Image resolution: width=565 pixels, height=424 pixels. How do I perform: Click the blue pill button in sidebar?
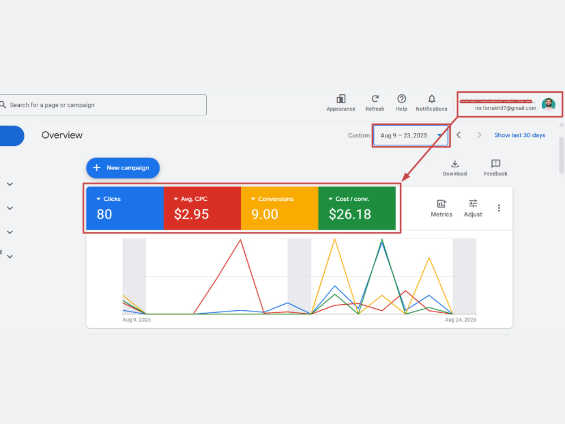click(11, 136)
